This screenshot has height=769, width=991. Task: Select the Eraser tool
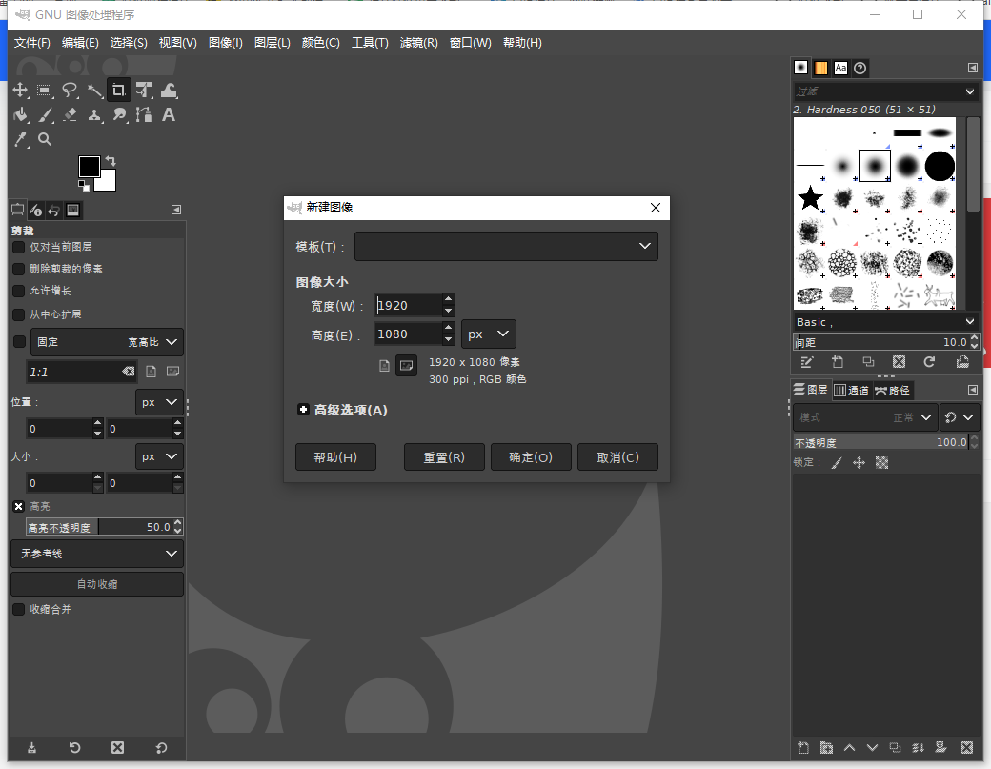[69, 115]
